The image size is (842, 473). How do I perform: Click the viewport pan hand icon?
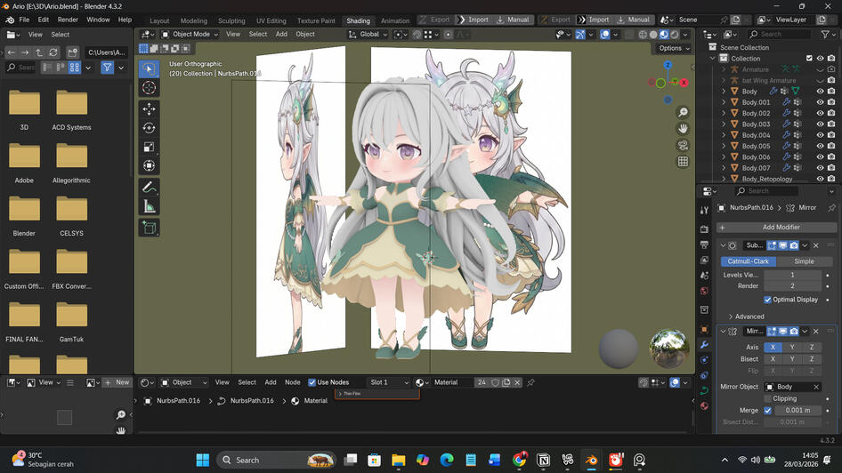tap(683, 129)
